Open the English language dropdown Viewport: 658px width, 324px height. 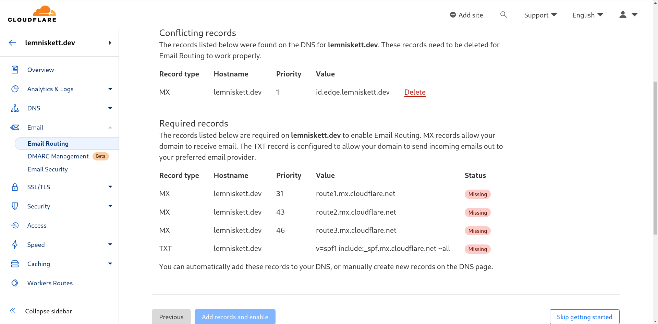point(588,15)
